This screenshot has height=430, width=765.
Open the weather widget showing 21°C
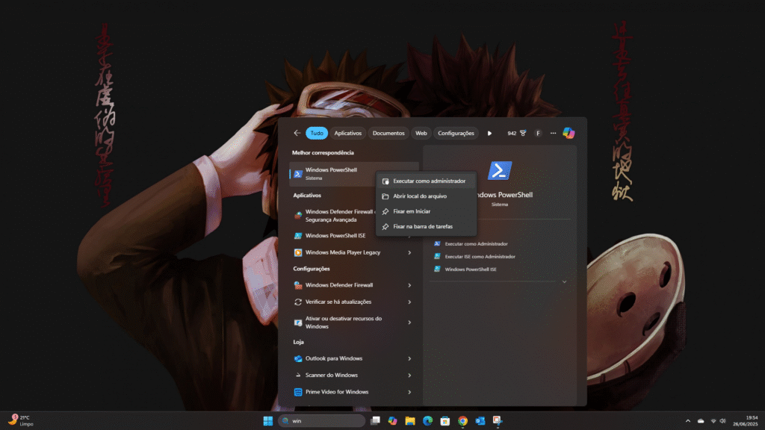20,421
